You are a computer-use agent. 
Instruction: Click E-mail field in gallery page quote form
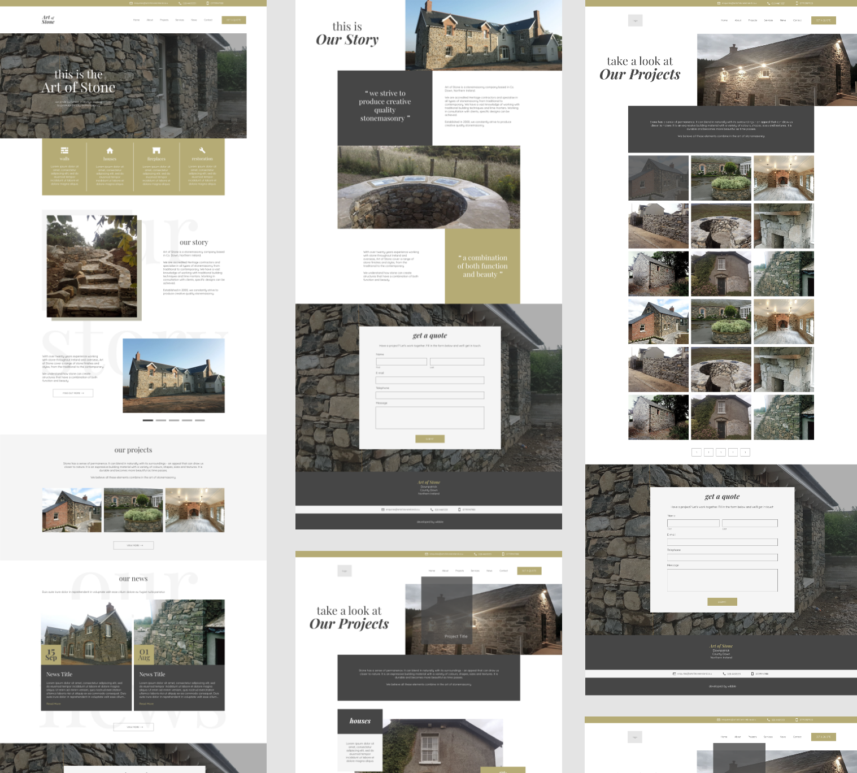723,542
